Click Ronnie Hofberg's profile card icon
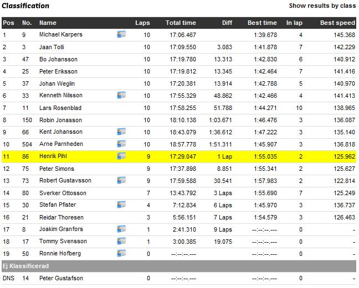 pyautogui.click(x=121, y=253)
